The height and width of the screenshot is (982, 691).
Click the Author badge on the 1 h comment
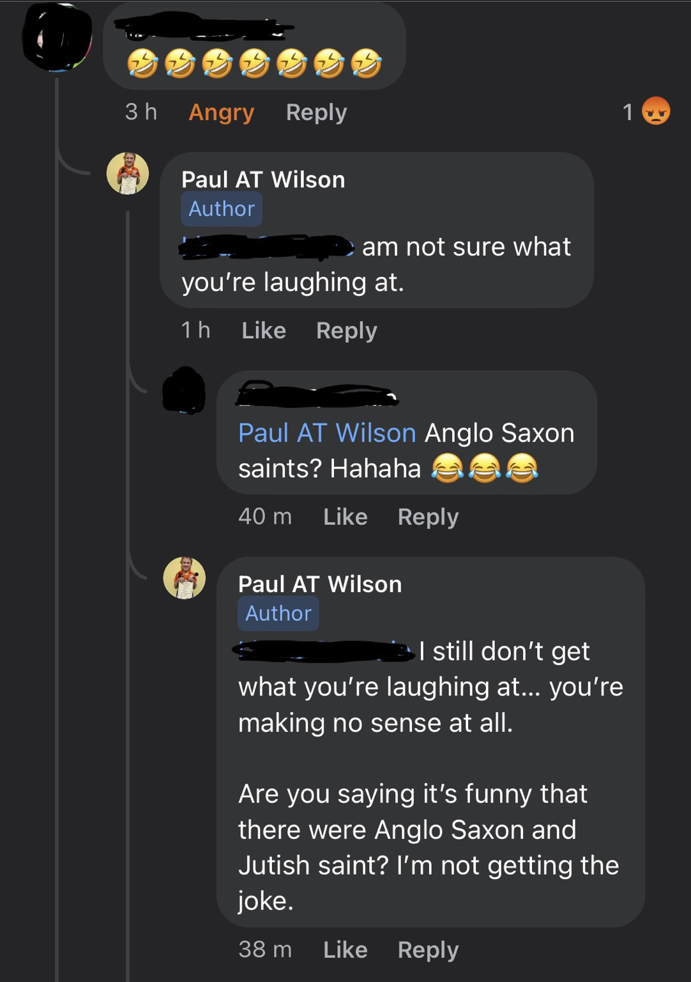tap(222, 209)
